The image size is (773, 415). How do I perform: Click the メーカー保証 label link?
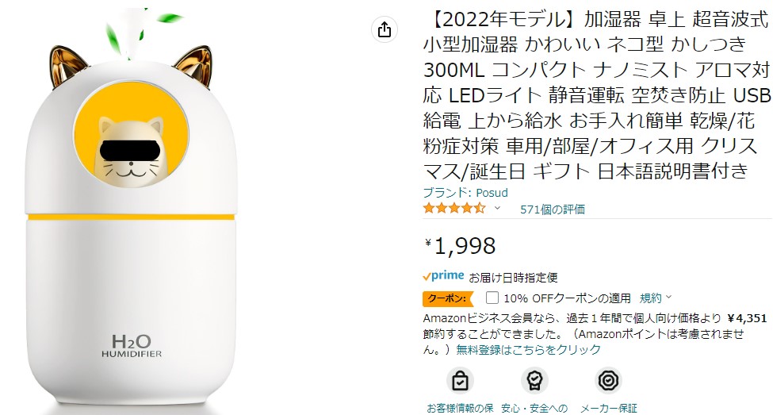(608, 408)
